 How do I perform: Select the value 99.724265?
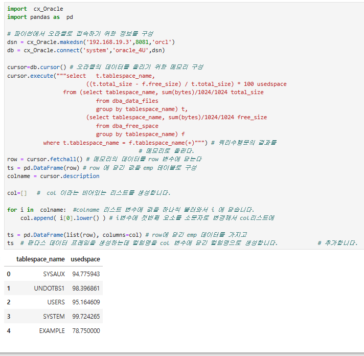pos(86,317)
